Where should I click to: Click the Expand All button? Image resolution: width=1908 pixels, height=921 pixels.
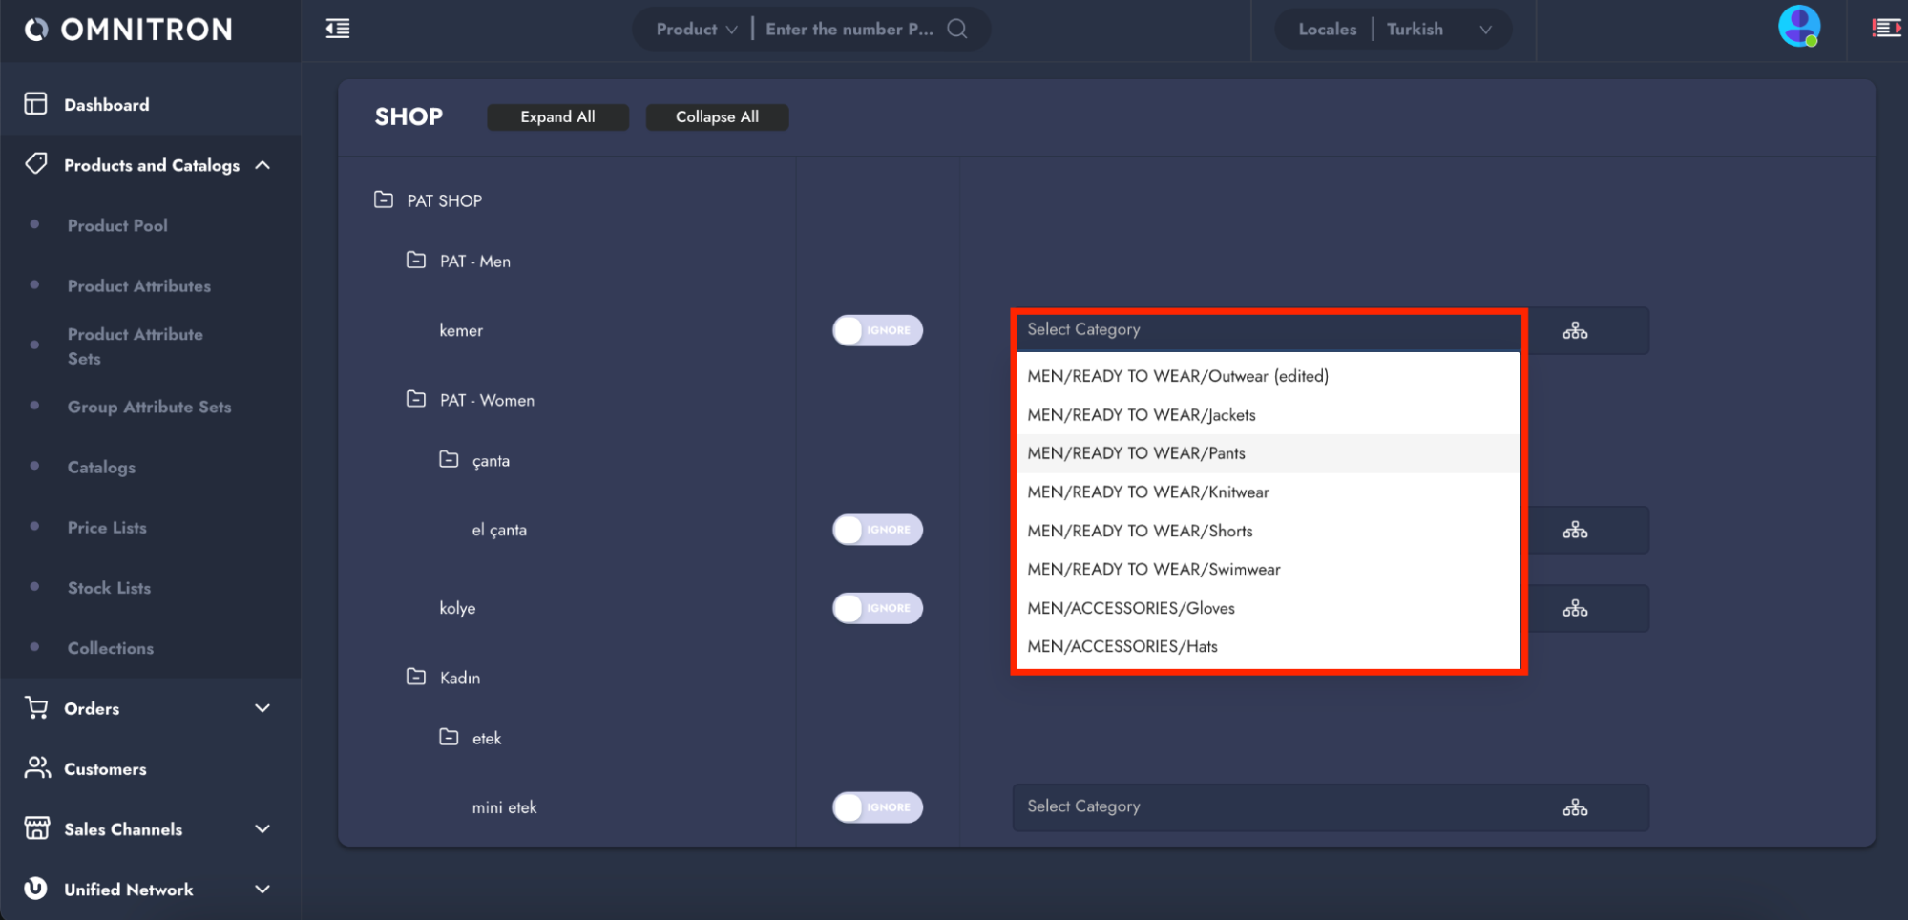557,116
